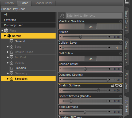This screenshot has height=118, width=132.
Task: Expand the Base group
Action: [8, 47]
